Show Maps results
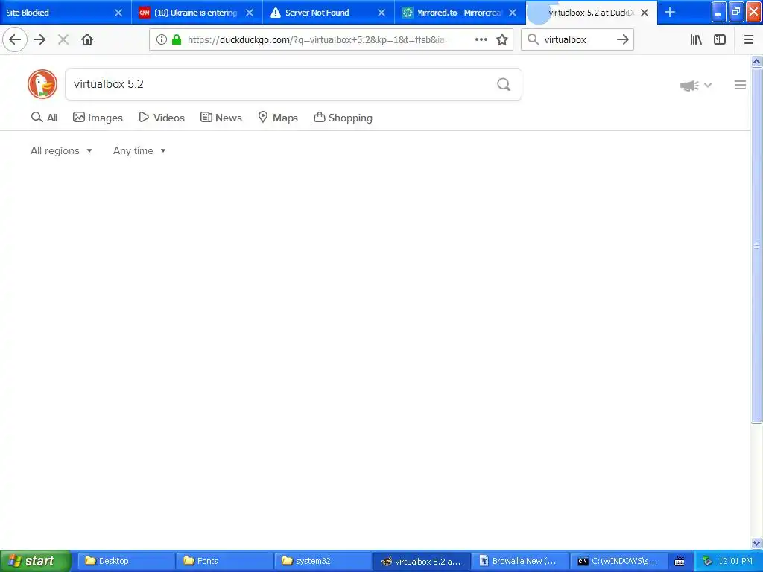The height and width of the screenshot is (572, 763). [277, 118]
